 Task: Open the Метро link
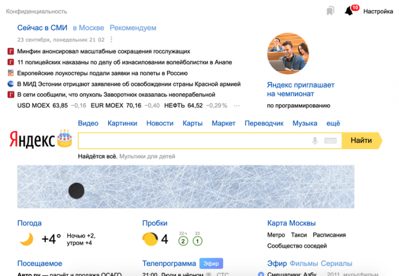(x=276, y=235)
